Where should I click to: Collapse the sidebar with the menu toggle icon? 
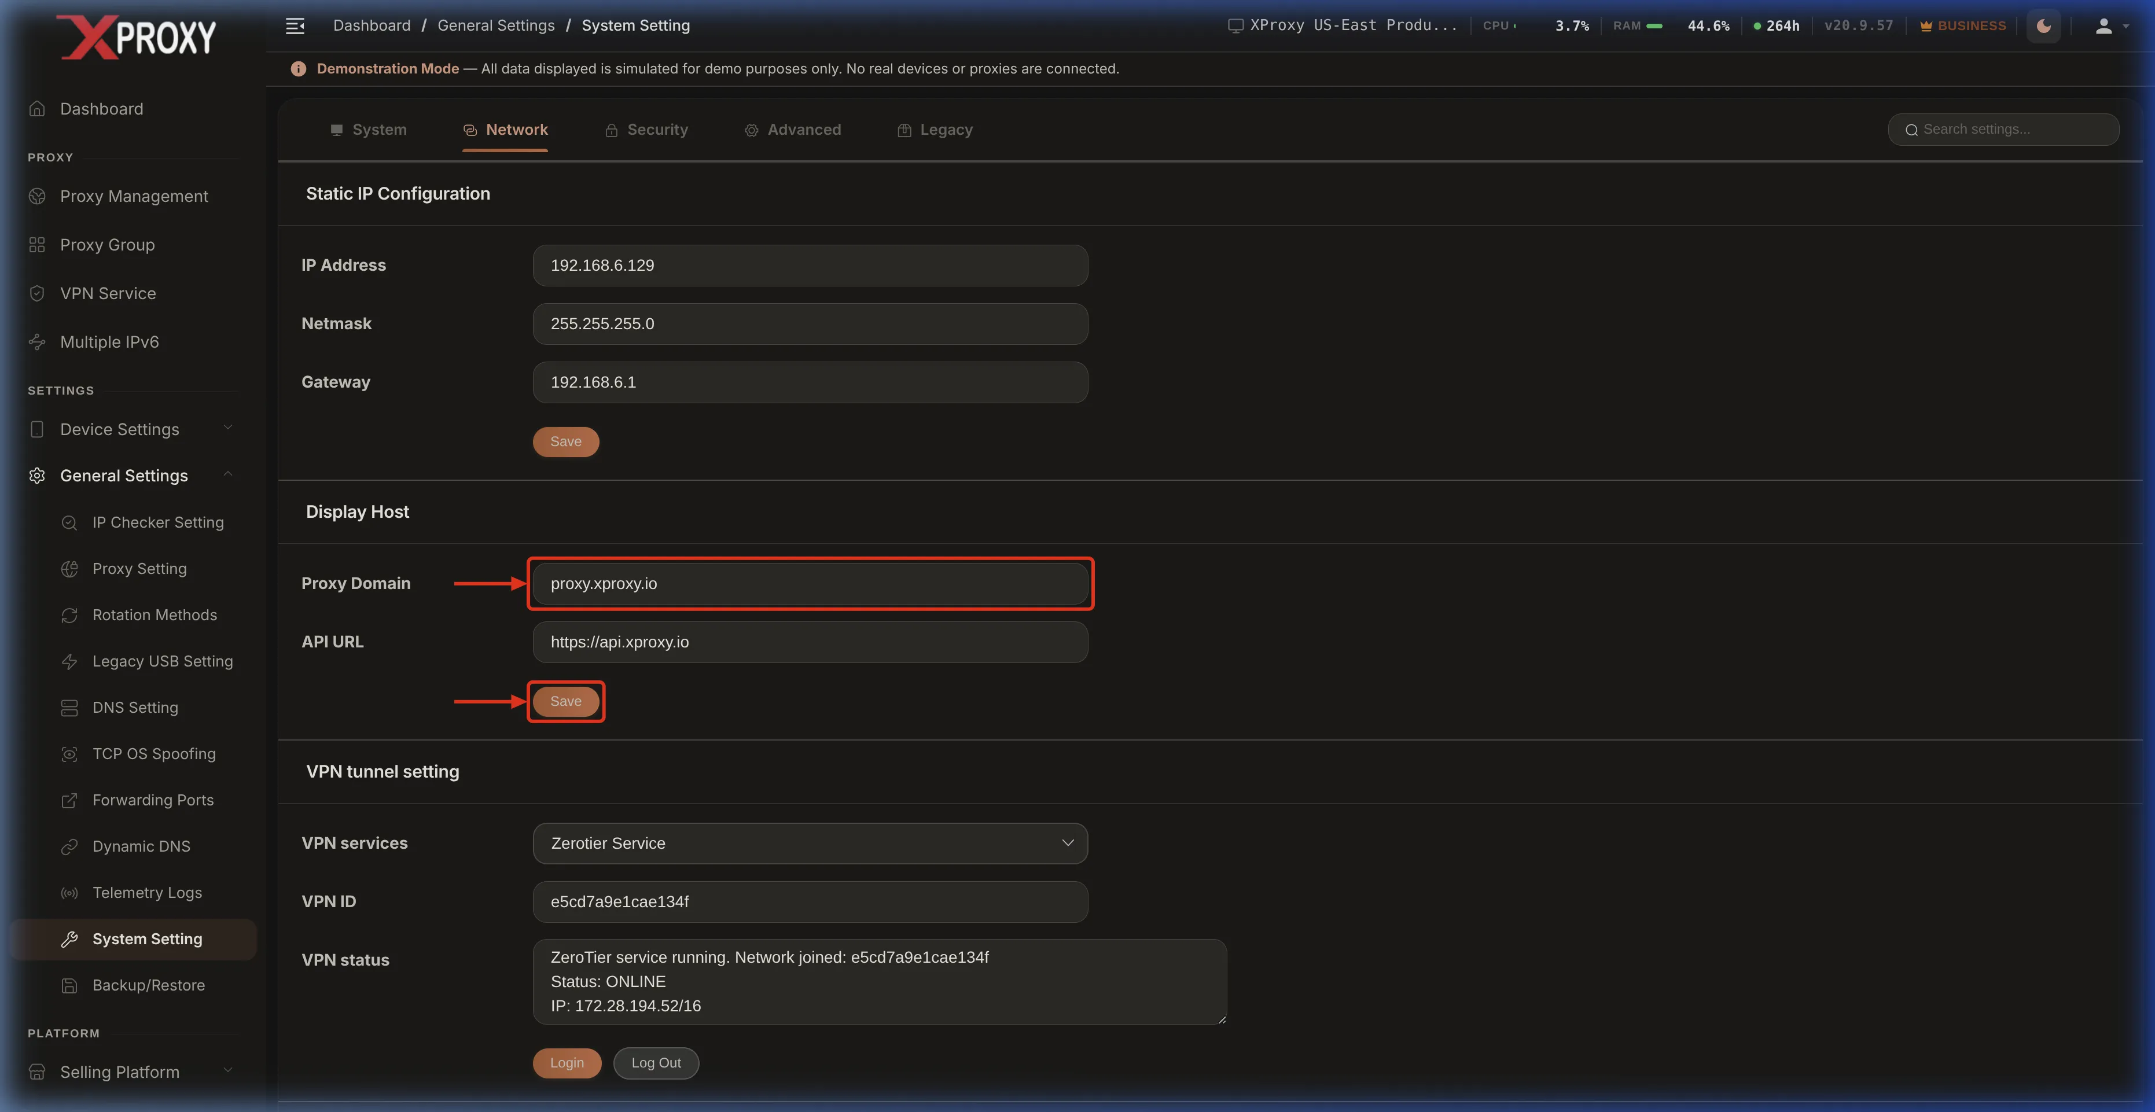click(x=295, y=26)
